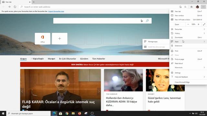The height and width of the screenshot is (116, 207).
Task: Open the Office quick link tile
Action: pos(42,39)
